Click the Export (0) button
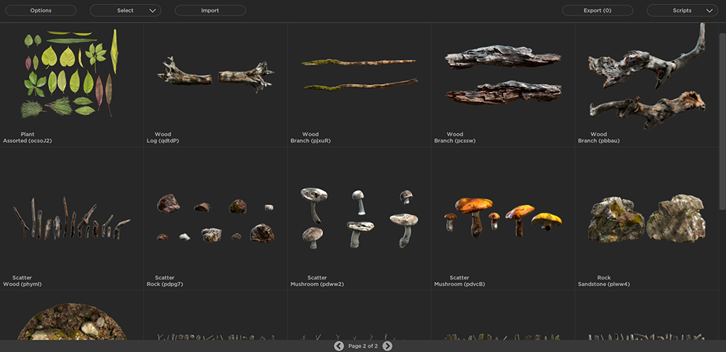This screenshot has height=352, width=726. point(597,11)
